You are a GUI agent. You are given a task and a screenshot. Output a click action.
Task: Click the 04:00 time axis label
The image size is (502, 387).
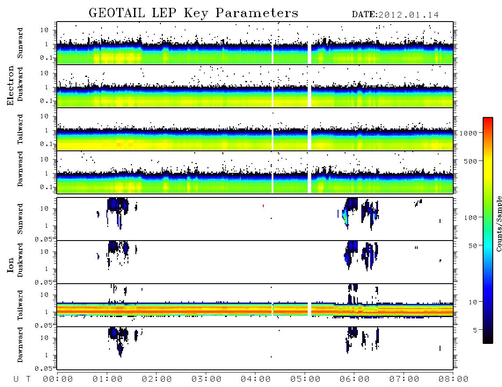256,379
